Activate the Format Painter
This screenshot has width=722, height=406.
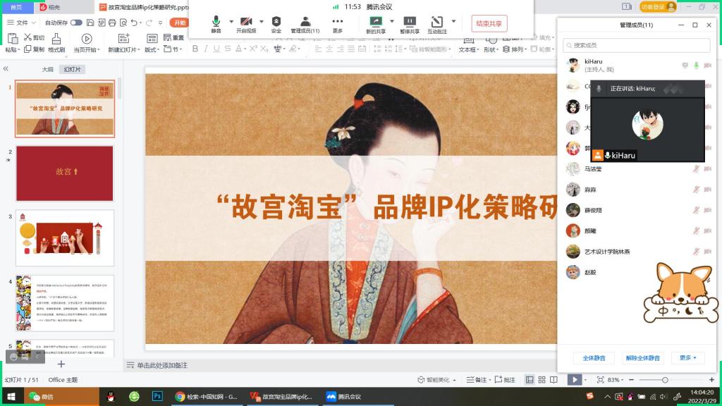56,43
